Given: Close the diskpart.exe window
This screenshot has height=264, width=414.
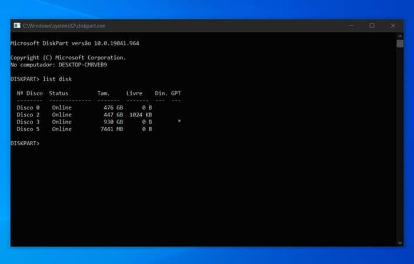Looking at the screenshot, I should pos(393,26).
